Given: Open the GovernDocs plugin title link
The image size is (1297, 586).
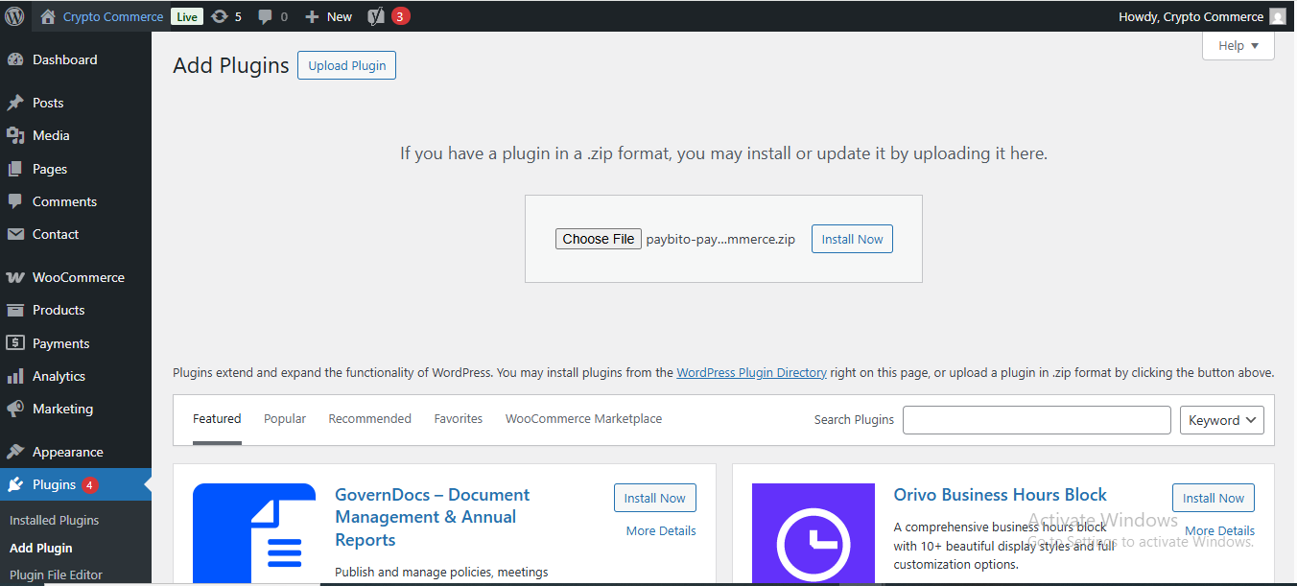Looking at the screenshot, I should pyautogui.click(x=433, y=517).
